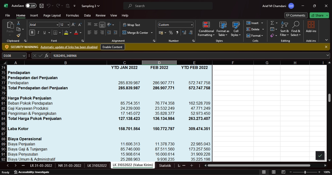
Task: Click the zoom slider handle
Action: [x=305, y=172]
